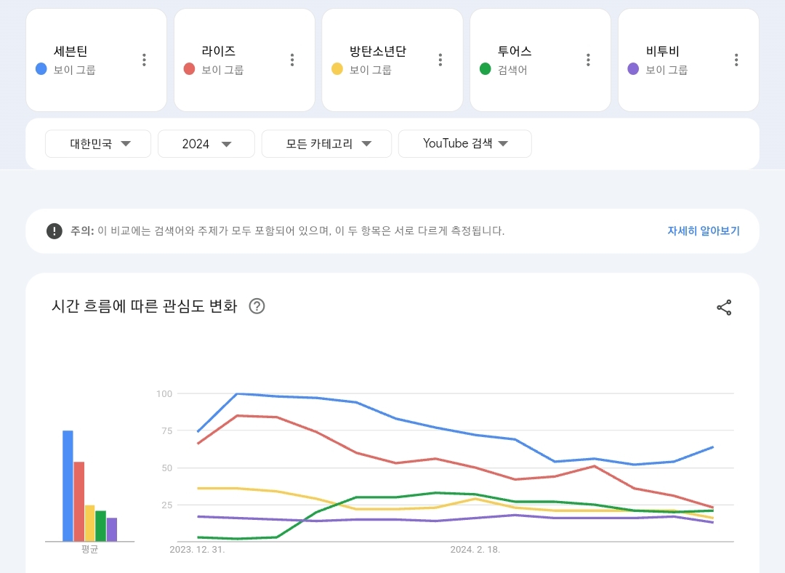Viewport: 785px width, 573px height.
Task: Click the share icon on the chart
Action: [724, 307]
